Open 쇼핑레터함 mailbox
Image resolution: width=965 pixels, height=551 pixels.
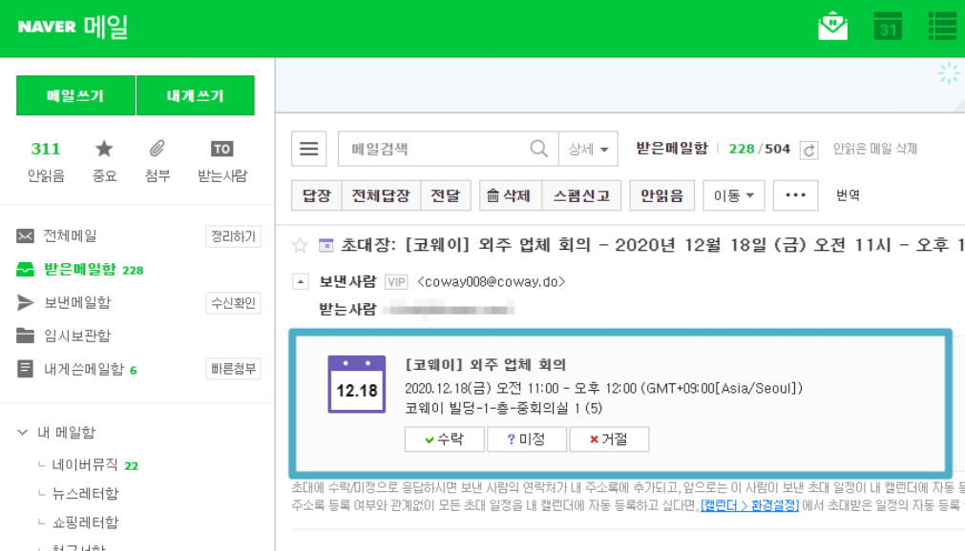[x=85, y=522]
